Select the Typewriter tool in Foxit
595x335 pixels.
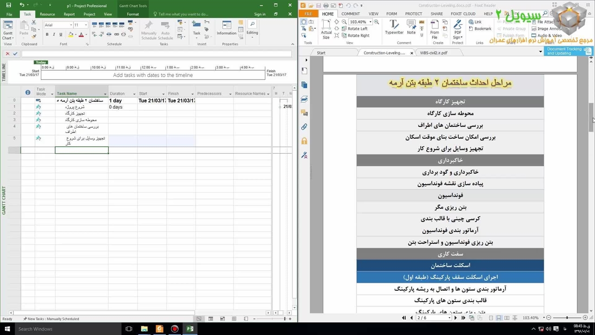click(x=394, y=27)
